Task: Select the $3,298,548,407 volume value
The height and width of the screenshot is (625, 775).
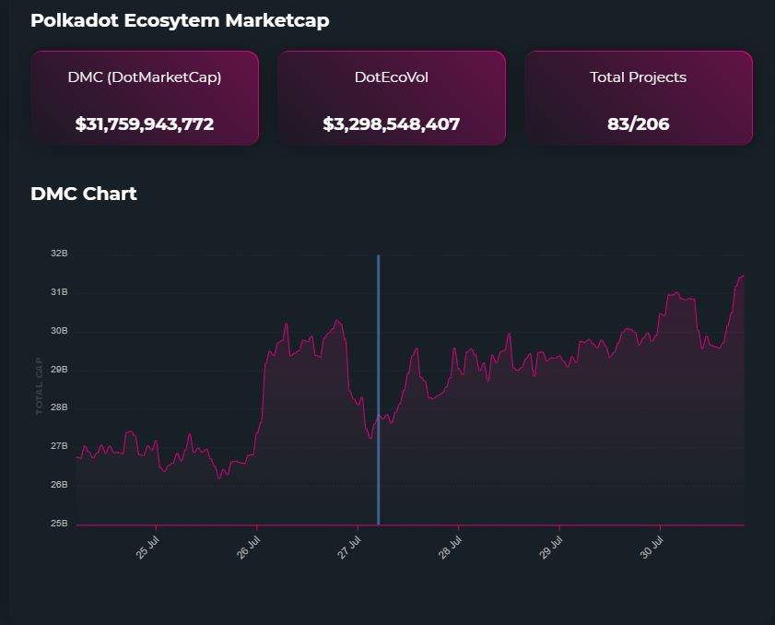Action: coord(392,124)
